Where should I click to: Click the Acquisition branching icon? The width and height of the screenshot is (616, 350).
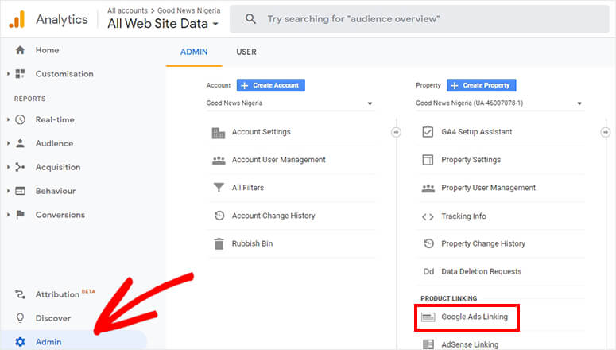20,167
